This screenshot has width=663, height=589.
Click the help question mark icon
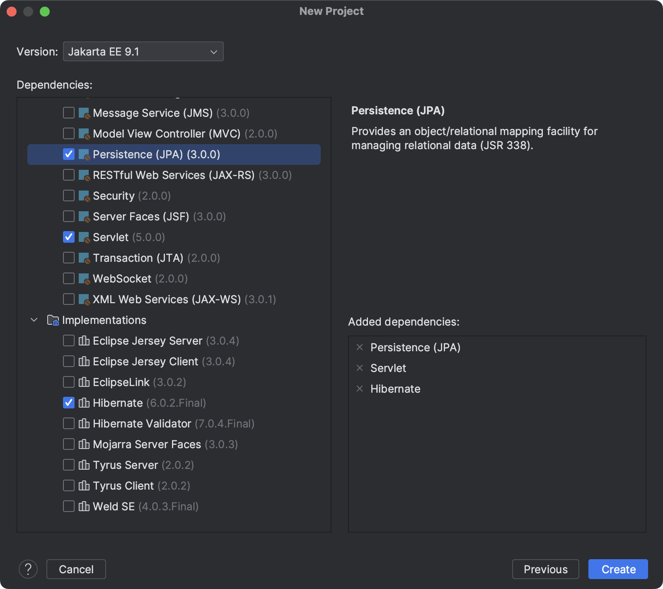tap(29, 569)
